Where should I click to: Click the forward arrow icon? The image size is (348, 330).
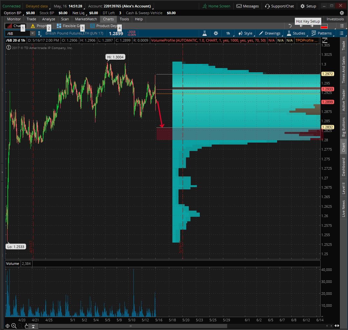pos(312,26)
